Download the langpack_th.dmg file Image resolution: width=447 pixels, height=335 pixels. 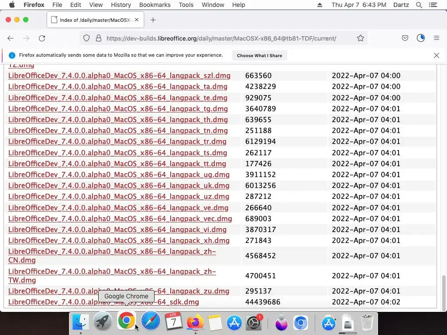point(118,120)
